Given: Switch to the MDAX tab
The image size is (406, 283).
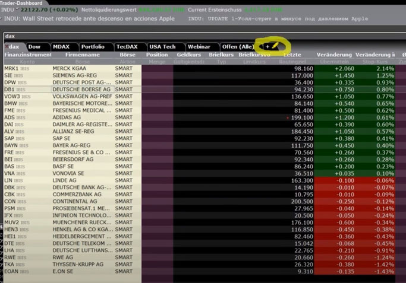Looking at the screenshot, I should coord(61,47).
